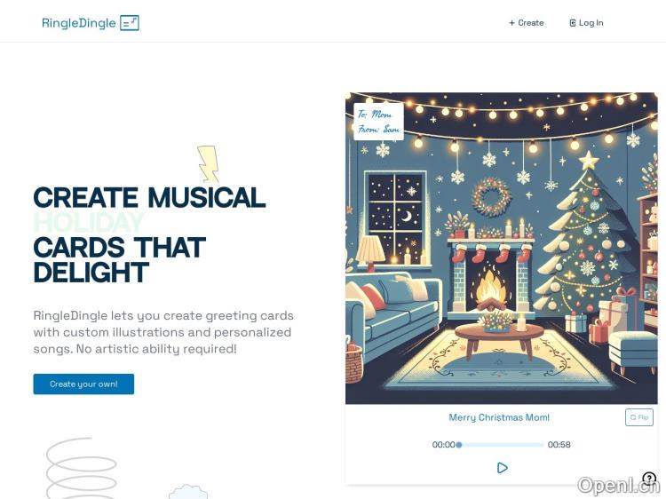Open the Create menu item in header

527,23
